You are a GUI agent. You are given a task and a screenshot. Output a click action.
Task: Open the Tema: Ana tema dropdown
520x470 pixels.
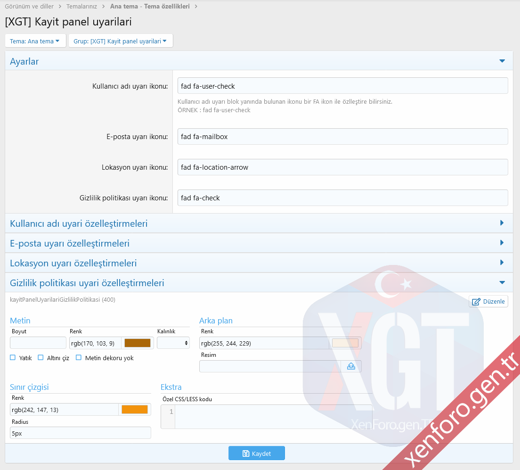pos(35,41)
